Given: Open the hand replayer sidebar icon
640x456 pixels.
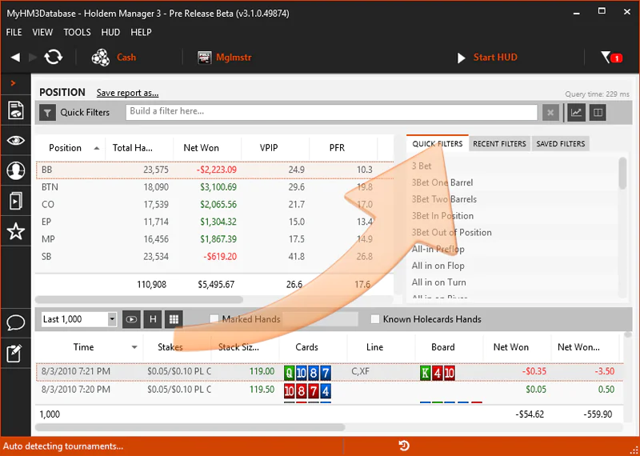Looking at the screenshot, I should (15, 202).
